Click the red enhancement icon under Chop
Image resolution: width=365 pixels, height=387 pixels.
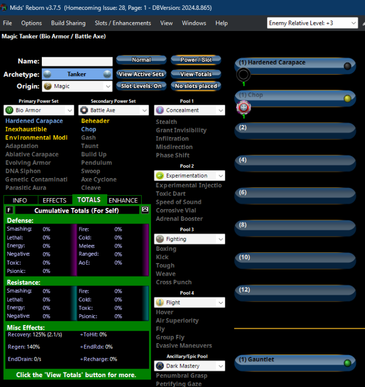pos(243,107)
